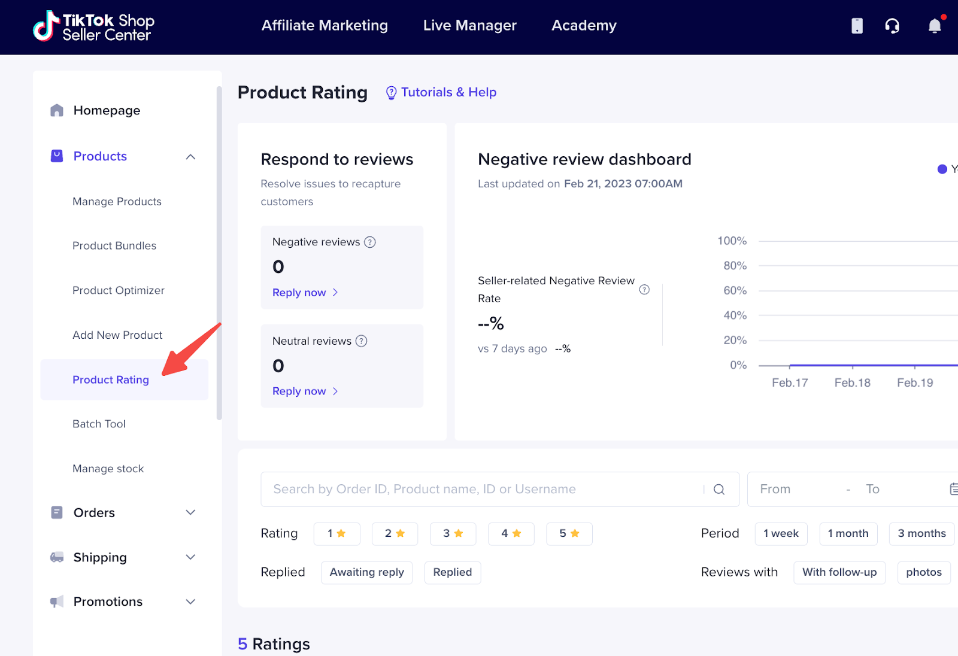Image resolution: width=958 pixels, height=656 pixels.
Task: Click the search magnifier in the search bar
Action: click(x=718, y=489)
